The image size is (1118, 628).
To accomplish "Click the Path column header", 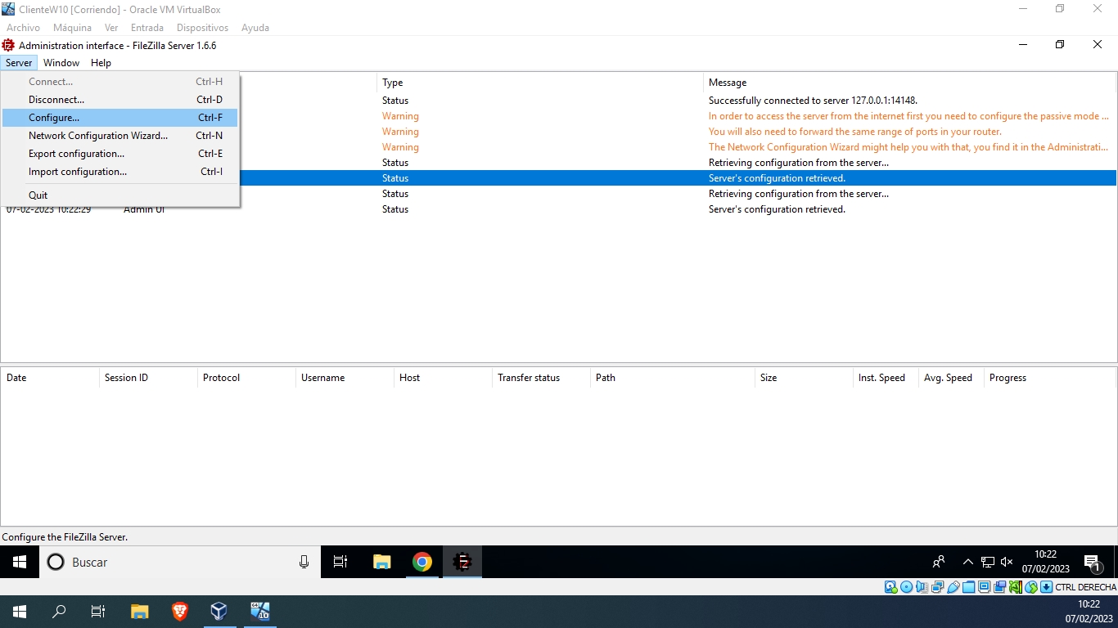I will [671, 378].
